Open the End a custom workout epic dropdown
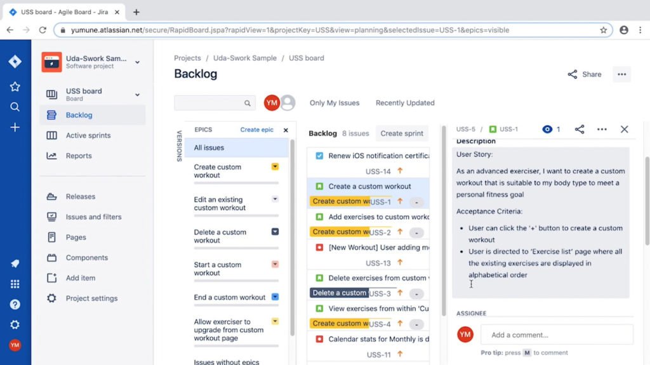This screenshot has height=365, width=650. (x=275, y=297)
